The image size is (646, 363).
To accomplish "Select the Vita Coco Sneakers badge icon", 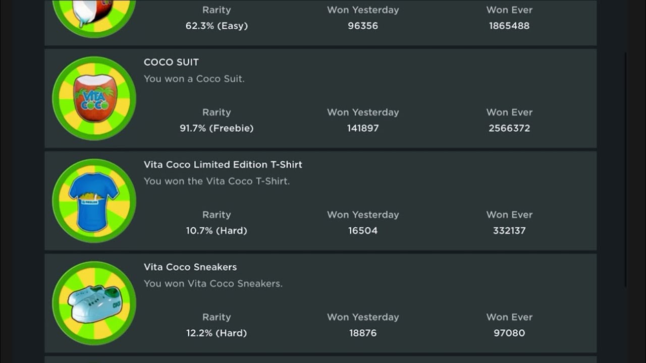I will coord(94,303).
